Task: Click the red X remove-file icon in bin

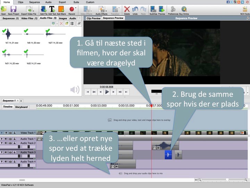Action: coord(61,24)
